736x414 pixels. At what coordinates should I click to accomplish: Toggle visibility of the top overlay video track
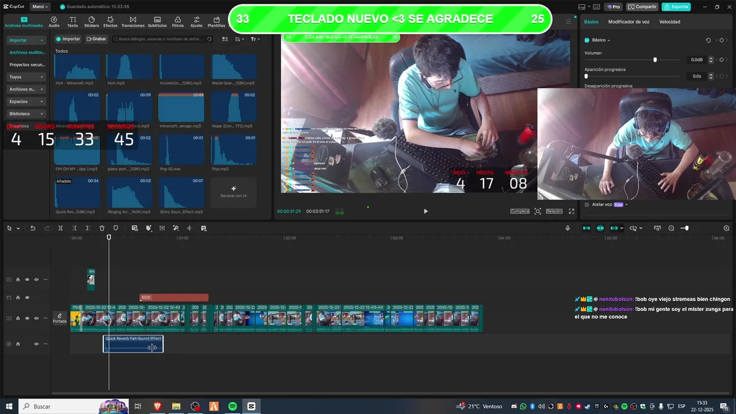(x=27, y=279)
